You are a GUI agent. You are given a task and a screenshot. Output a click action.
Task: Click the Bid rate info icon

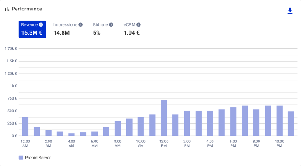[x=111, y=24]
